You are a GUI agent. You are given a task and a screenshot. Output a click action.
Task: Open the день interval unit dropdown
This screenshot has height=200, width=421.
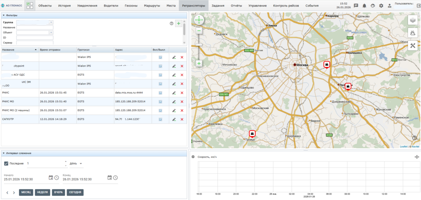coord(76,163)
